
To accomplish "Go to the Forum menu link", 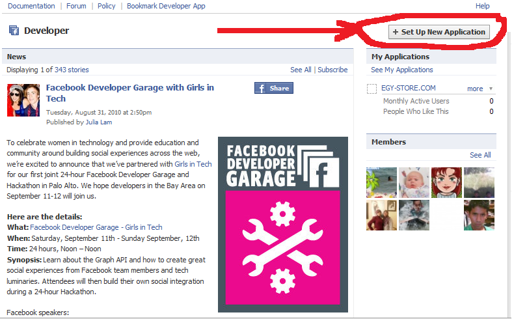I will coord(76,6).
